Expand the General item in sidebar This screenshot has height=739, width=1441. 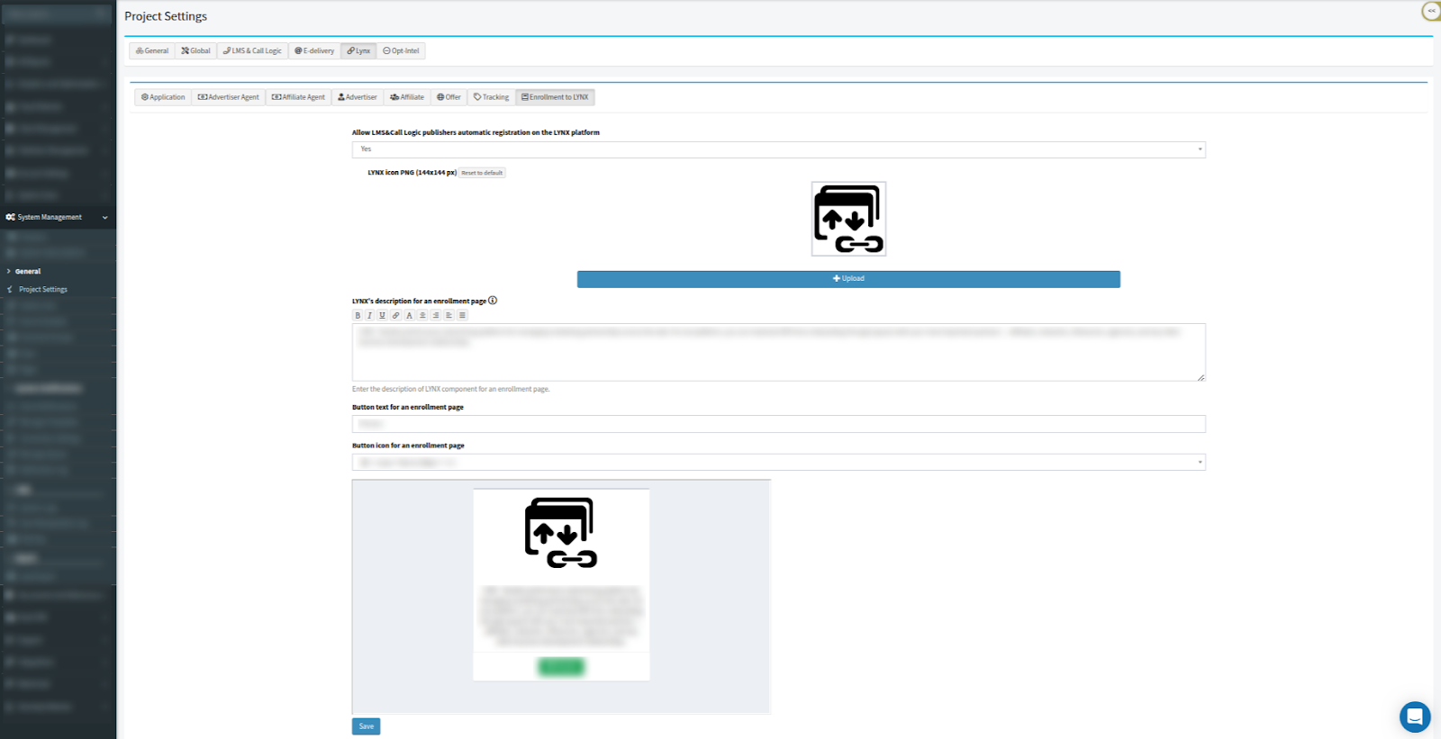coord(28,271)
